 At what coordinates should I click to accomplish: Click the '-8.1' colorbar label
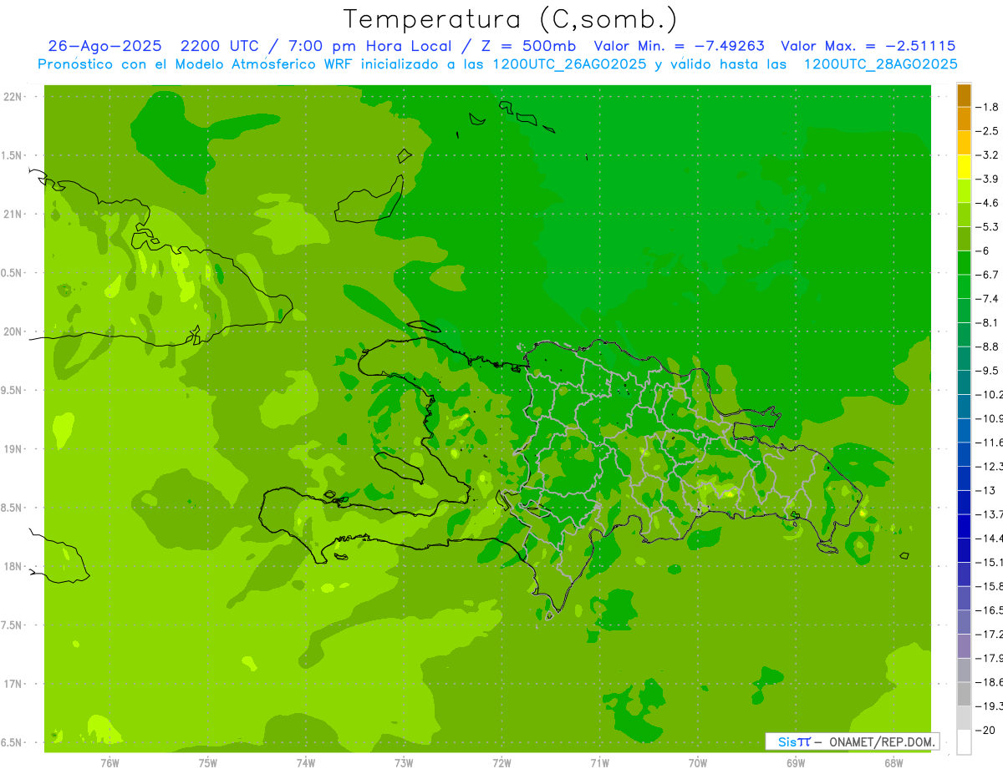(987, 322)
